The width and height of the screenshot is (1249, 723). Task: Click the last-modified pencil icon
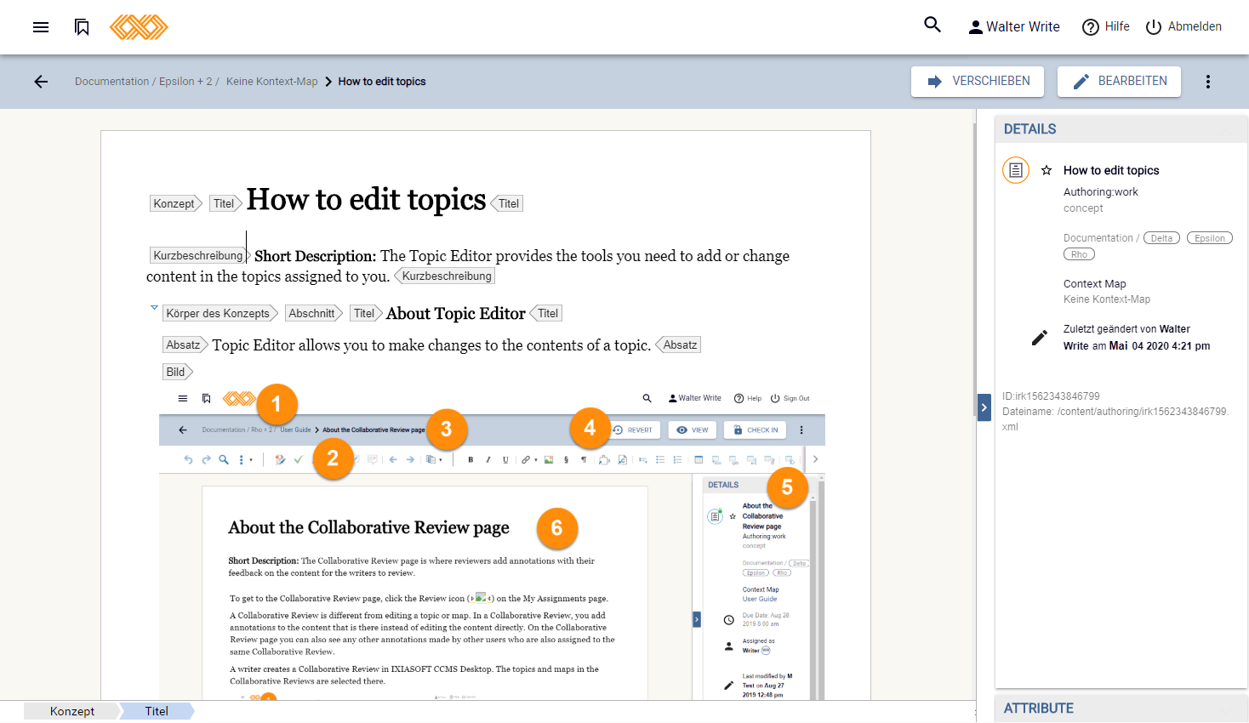click(1040, 338)
